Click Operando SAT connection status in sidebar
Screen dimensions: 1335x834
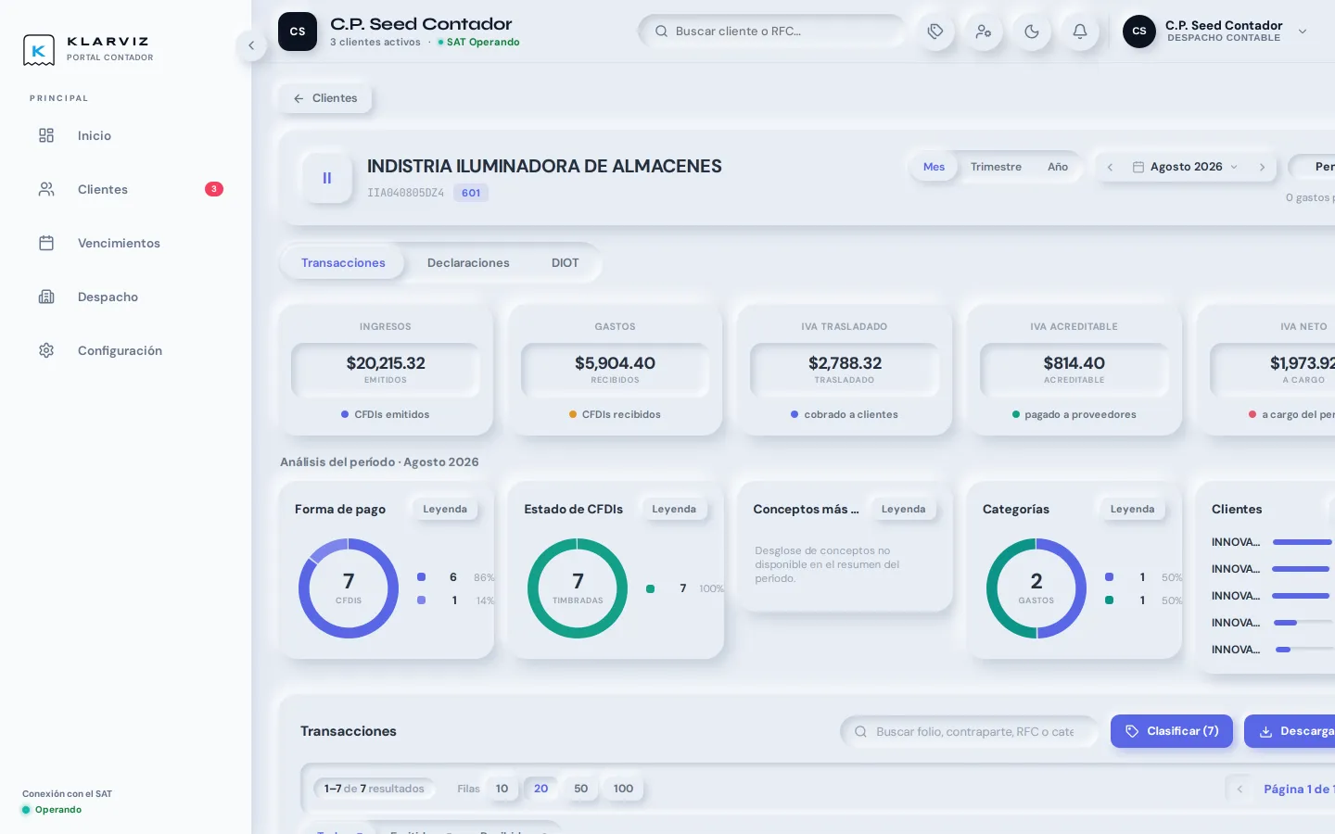52,810
